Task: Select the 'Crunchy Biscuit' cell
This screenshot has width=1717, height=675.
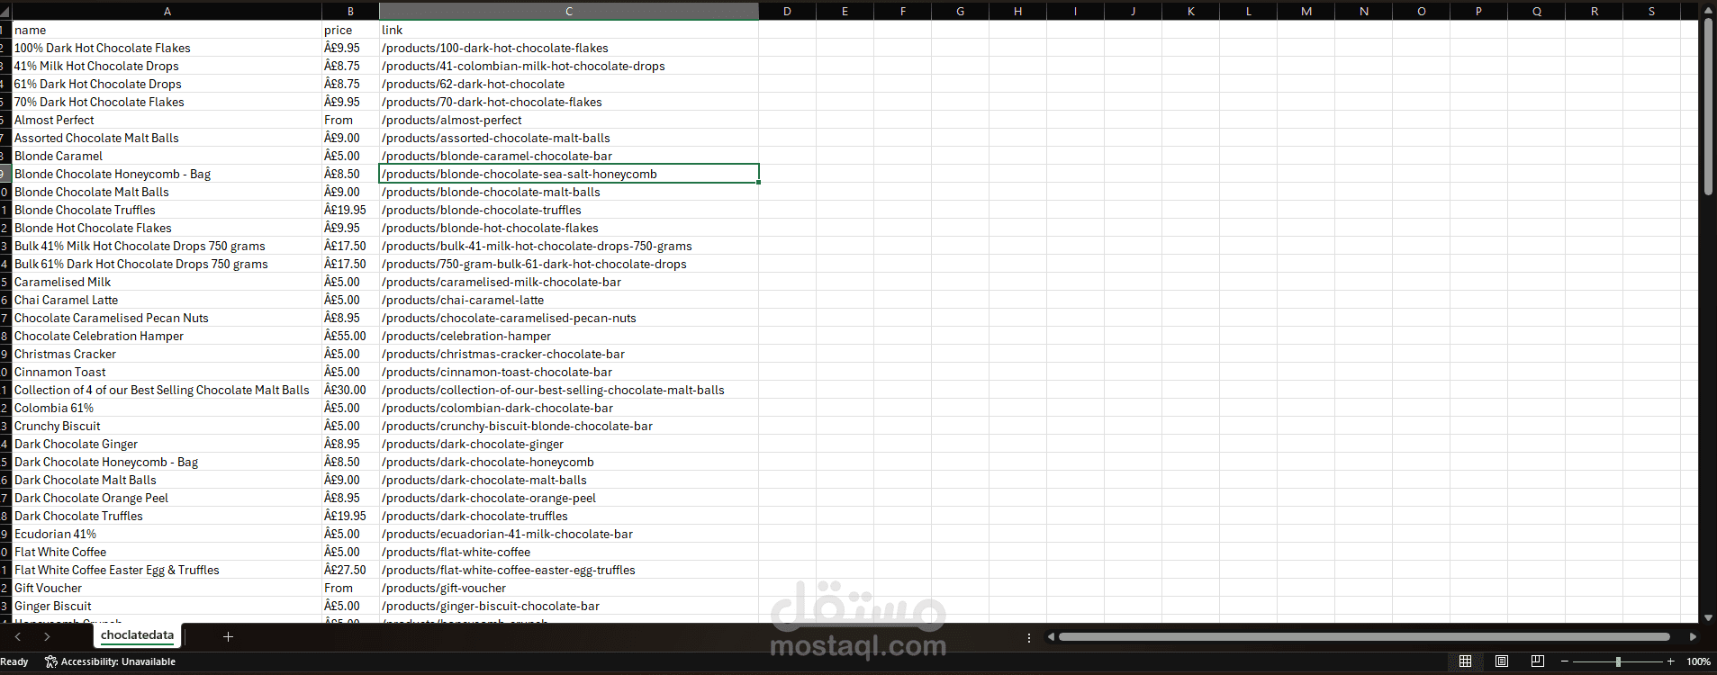Action: point(167,426)
